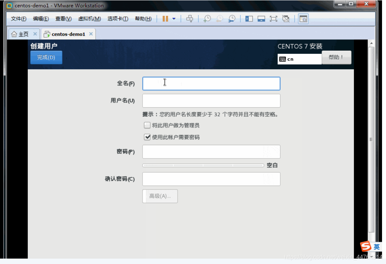The width and height of the screenshot is (386, 264).
Task: Open the 文件(F) menu
Action: [18, 19]
